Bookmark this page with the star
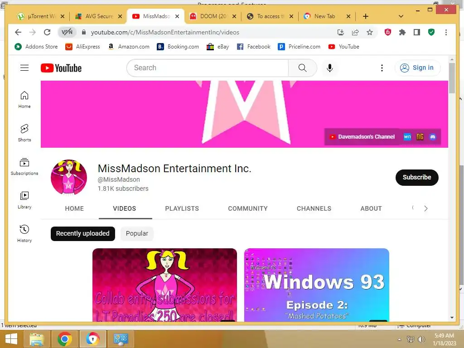The width and height of the screenshot is (464, 348). [x=370, y=32]
